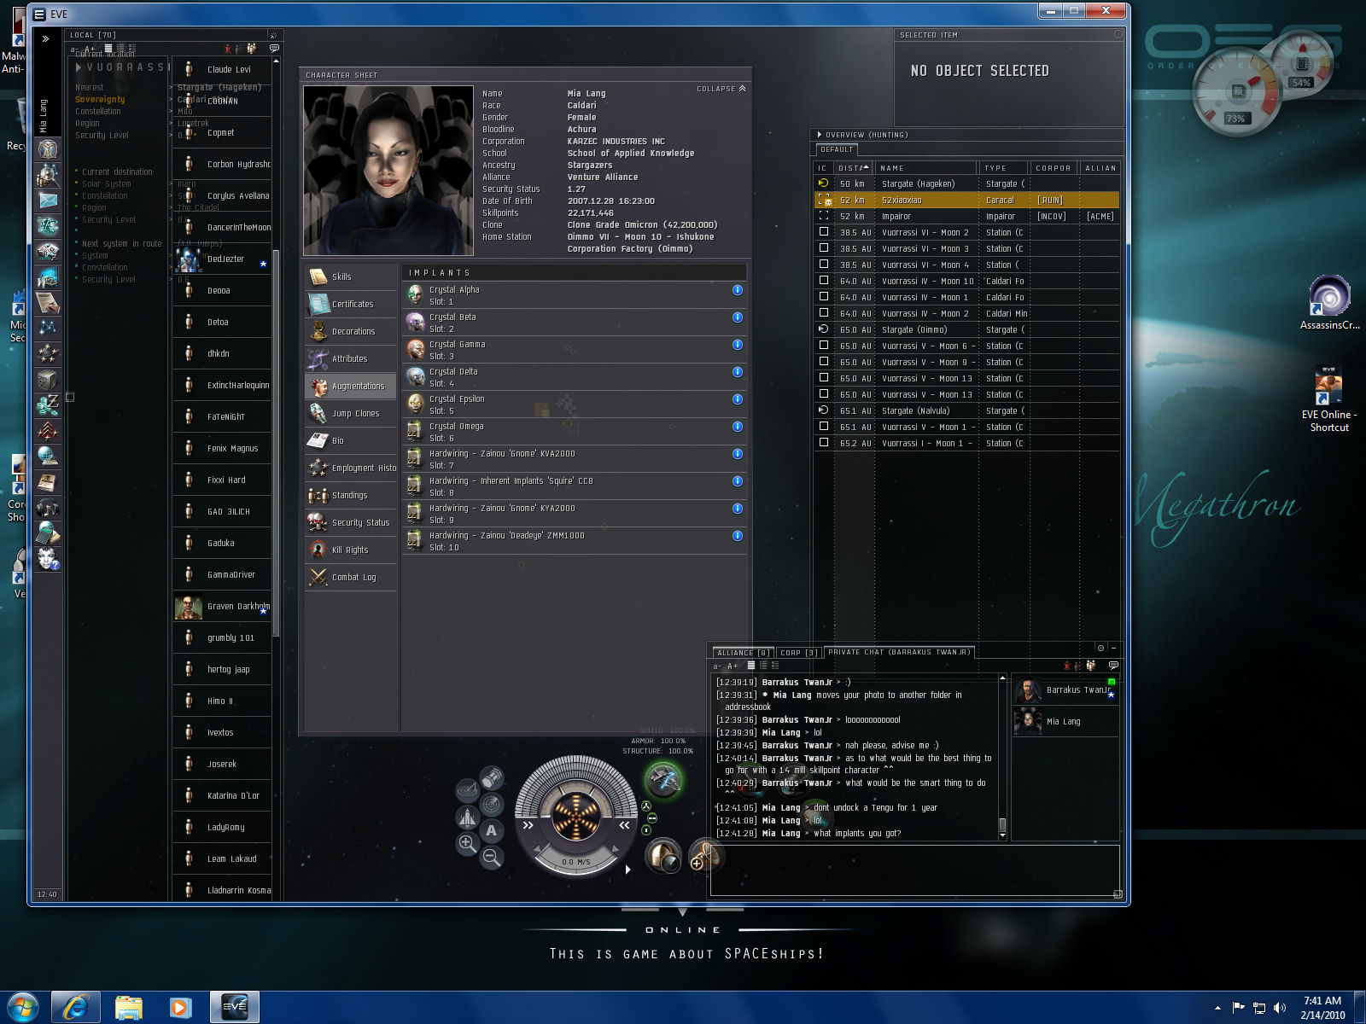Open the Contracts document icon in Neocom
Screen dimensions: 1366x1024
click(48, 303)
